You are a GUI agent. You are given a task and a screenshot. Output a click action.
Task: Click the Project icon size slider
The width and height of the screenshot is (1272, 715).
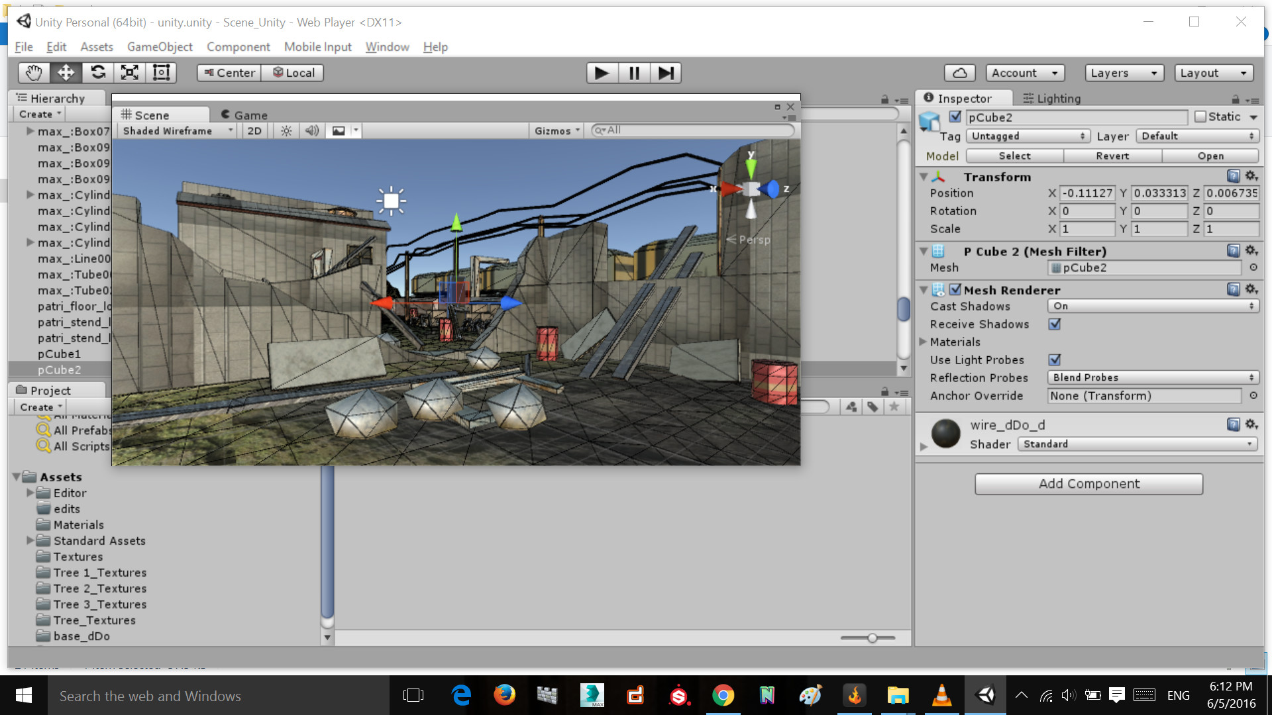pos(872,638)
